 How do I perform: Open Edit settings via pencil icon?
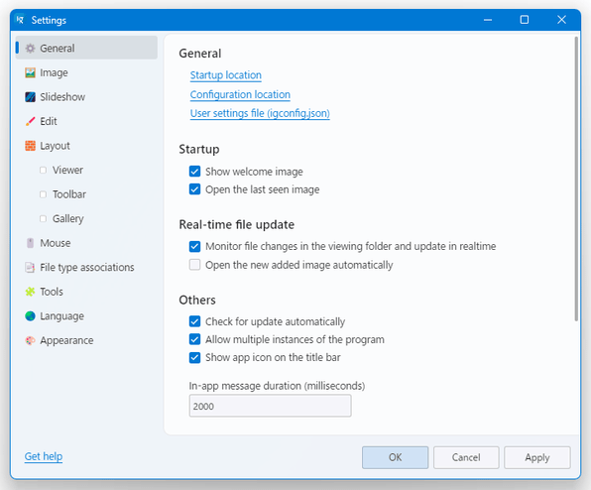point(30,121)
